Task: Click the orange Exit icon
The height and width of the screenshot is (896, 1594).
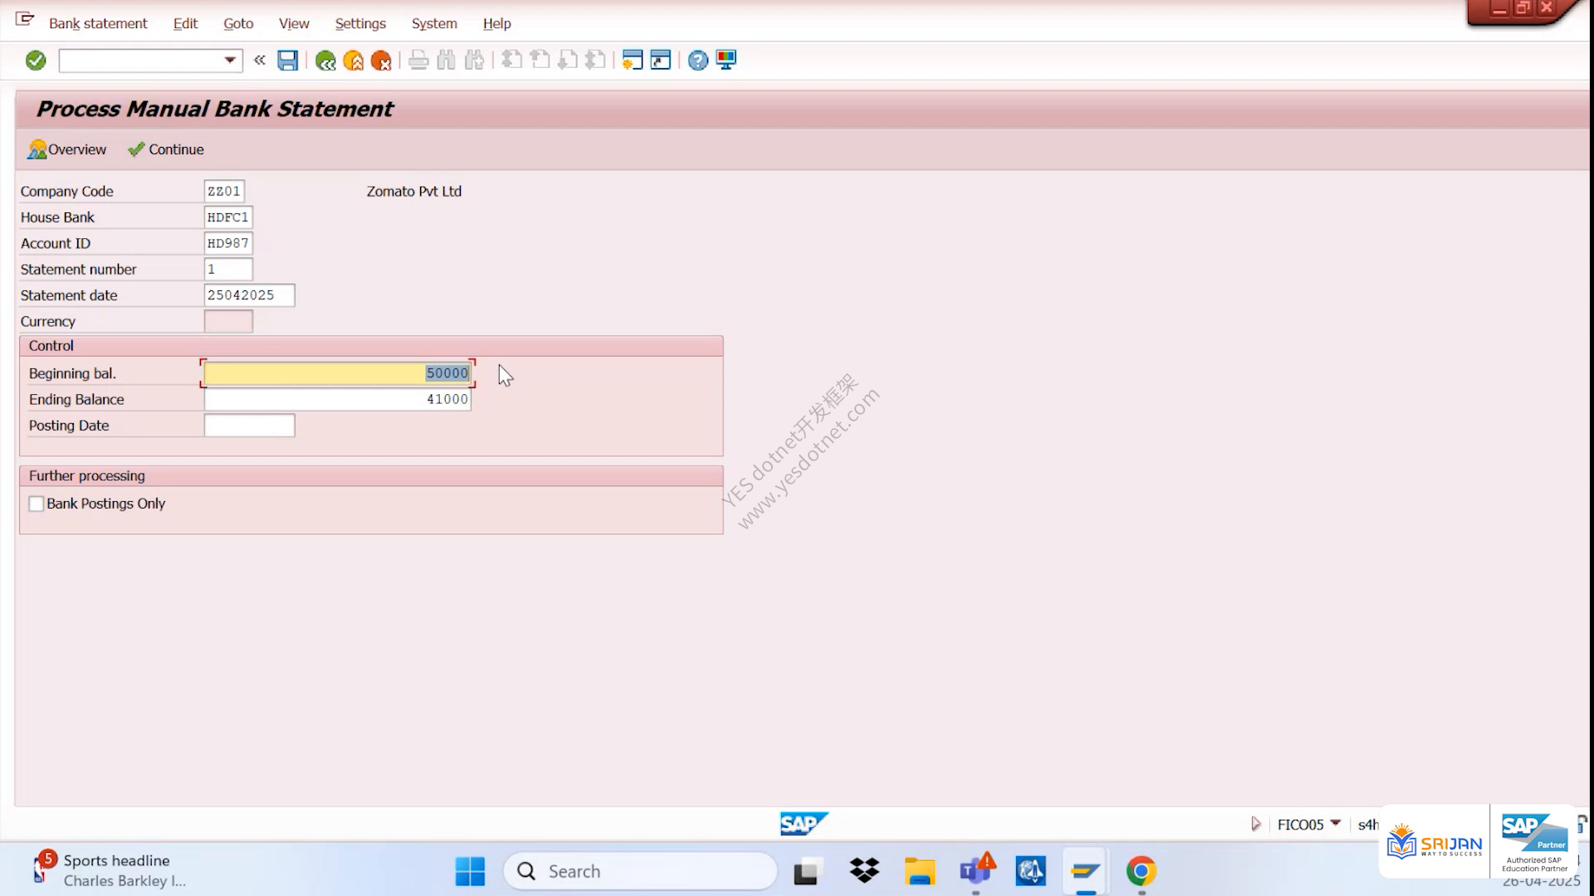Action: click(354, 60)
